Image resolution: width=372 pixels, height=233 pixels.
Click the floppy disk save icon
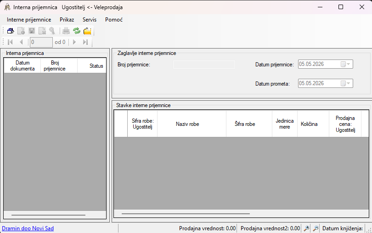(x=32, y=31)
